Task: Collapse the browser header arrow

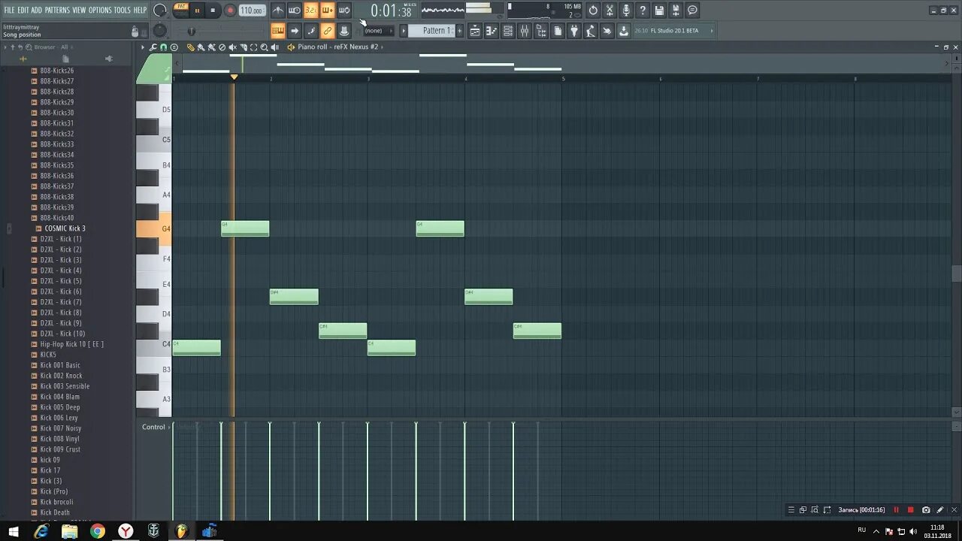Action: click(5, 47)
